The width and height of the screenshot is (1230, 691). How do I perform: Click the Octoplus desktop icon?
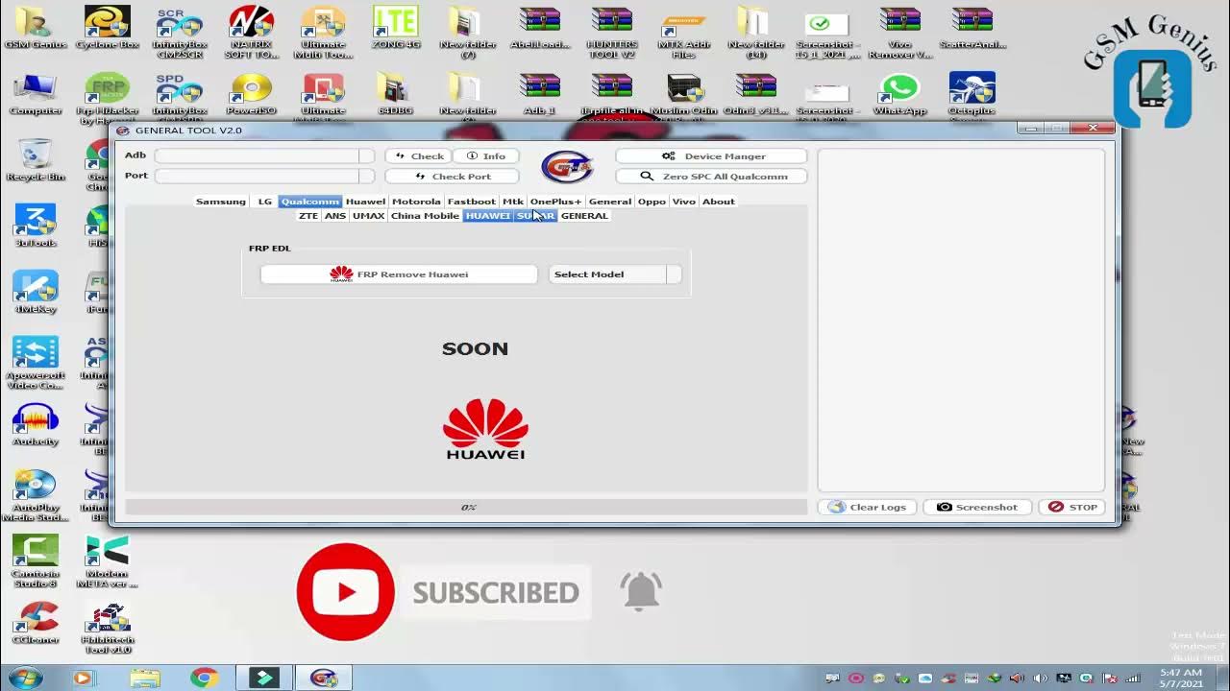tap(972, 94)
